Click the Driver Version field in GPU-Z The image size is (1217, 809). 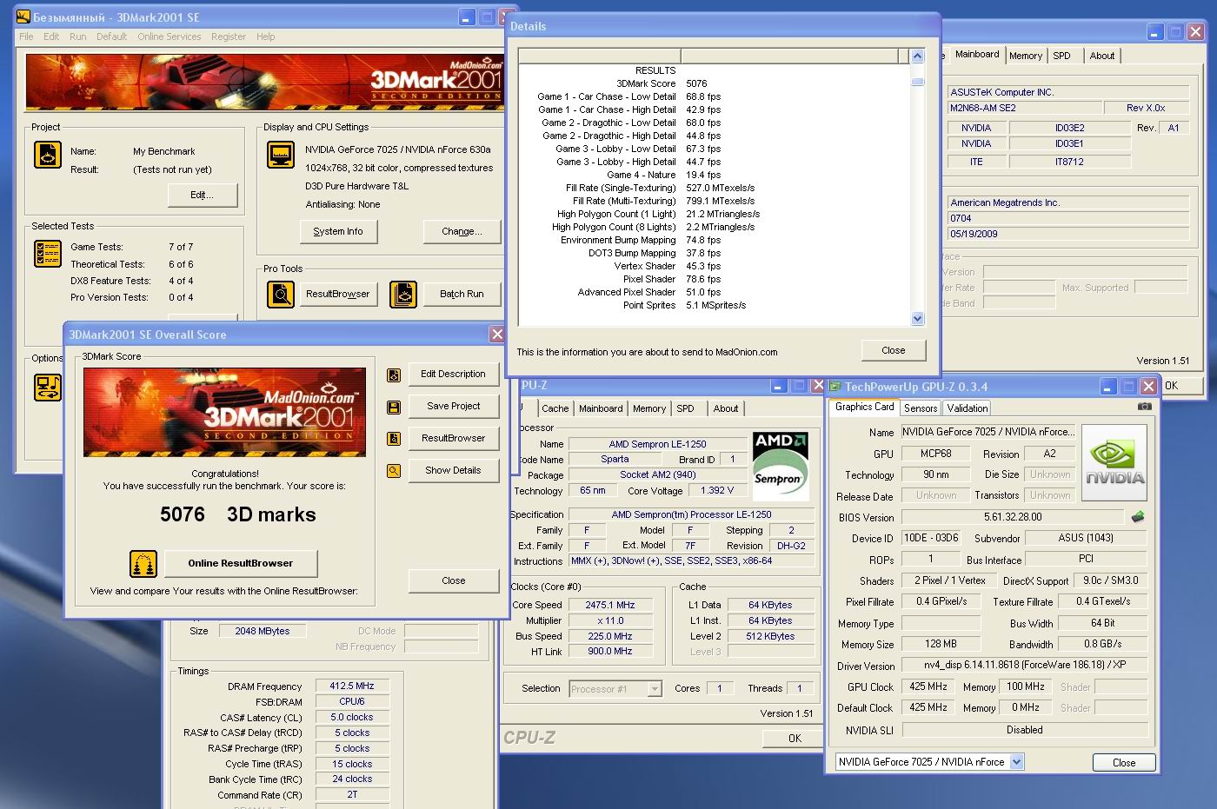tap(1024, 665)
